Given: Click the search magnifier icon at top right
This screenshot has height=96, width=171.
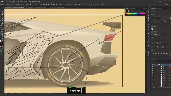Looking at the screenshot, I should pyautogui.click(x=156, y=1).
